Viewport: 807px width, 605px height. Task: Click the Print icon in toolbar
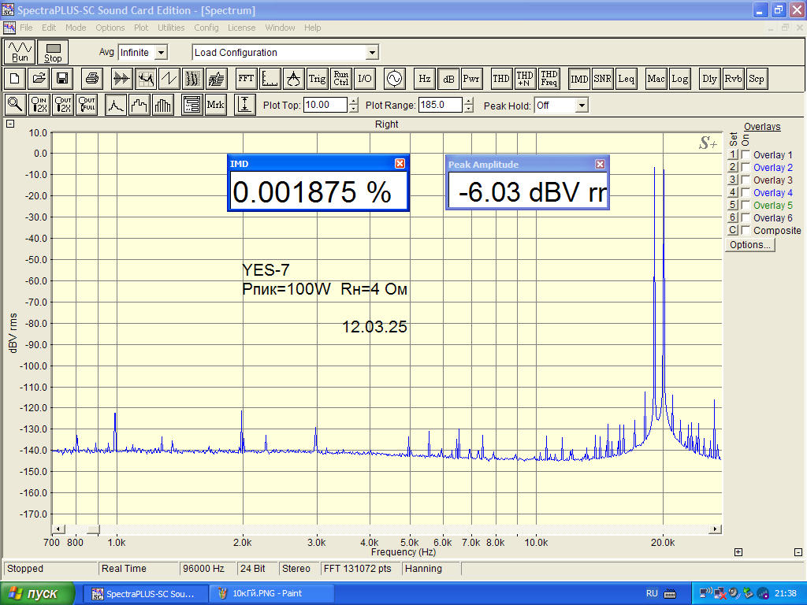(x=92, y=79)
